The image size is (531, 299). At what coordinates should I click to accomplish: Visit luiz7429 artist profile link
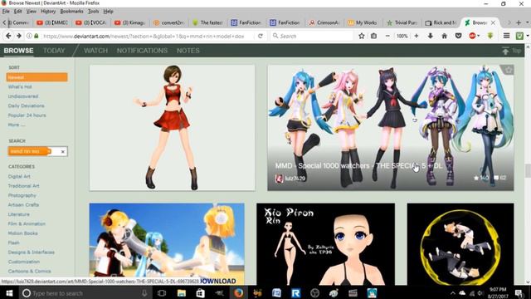[x=295, y=179]
